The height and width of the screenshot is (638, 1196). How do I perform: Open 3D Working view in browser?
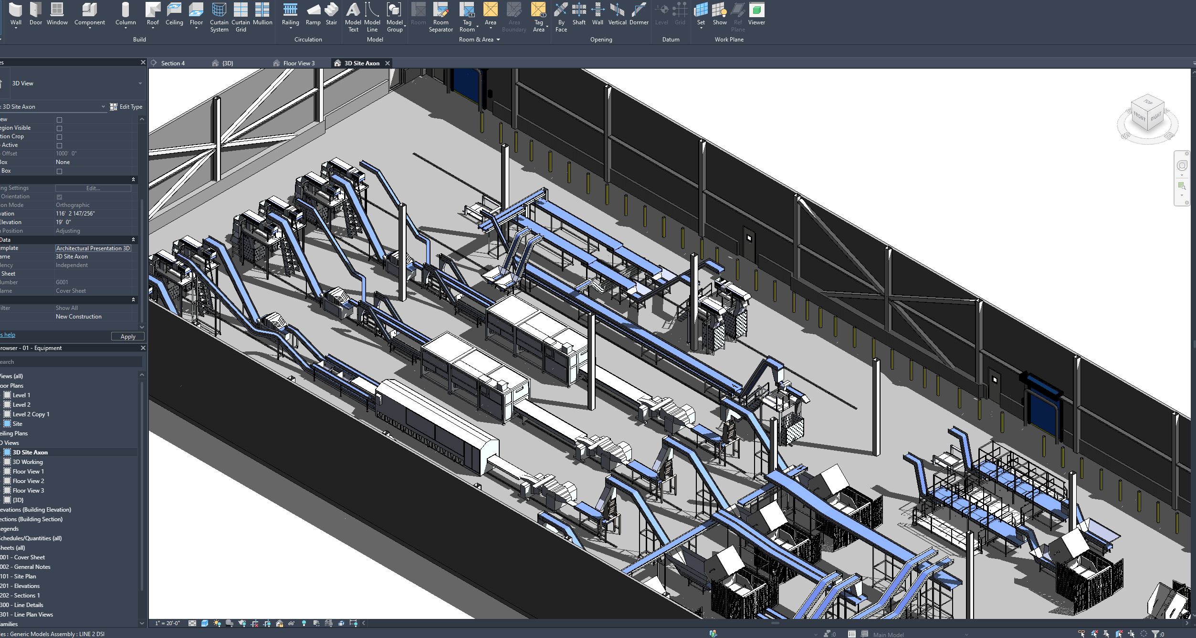(x=28, y=462)
